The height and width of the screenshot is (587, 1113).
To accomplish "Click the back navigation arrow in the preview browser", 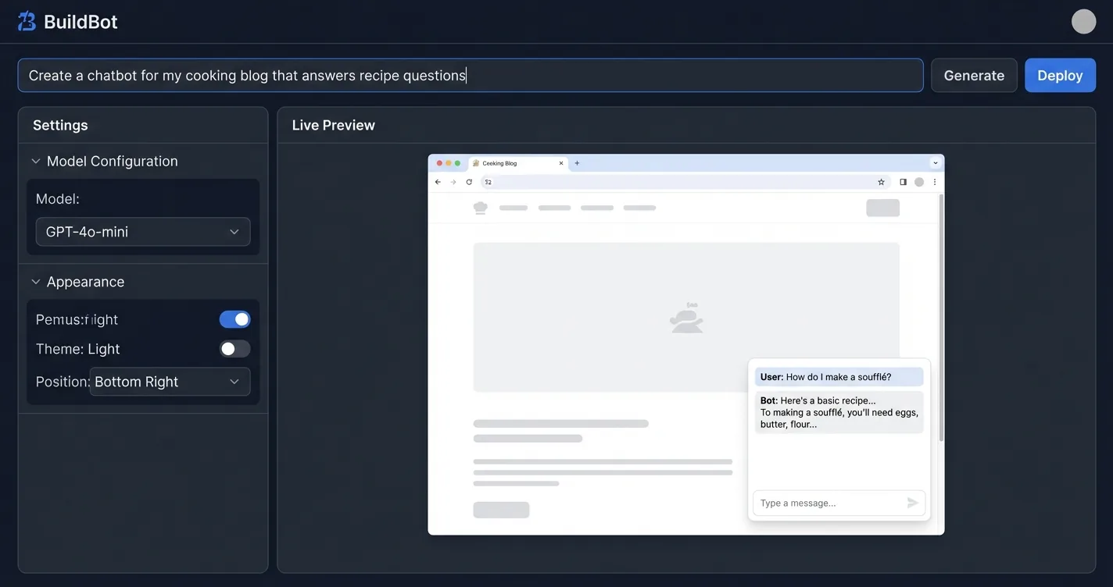I will (438, 181).
